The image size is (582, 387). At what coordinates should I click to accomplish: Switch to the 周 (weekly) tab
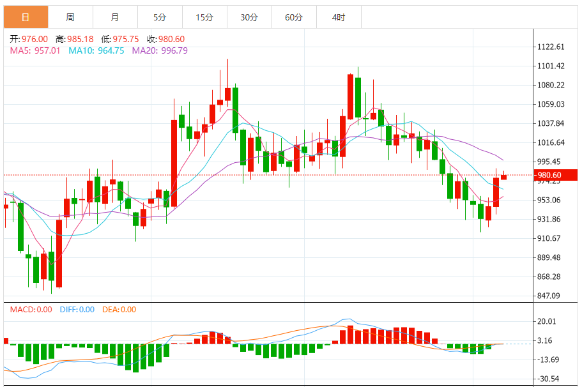click(x=70, y=17)
